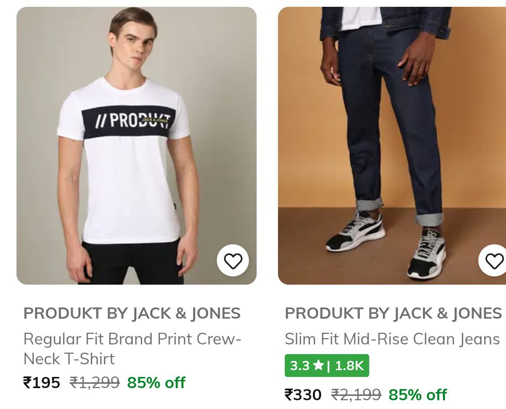Click the heart outline on the jeans card
506x409 pixels.
(494, 260)
